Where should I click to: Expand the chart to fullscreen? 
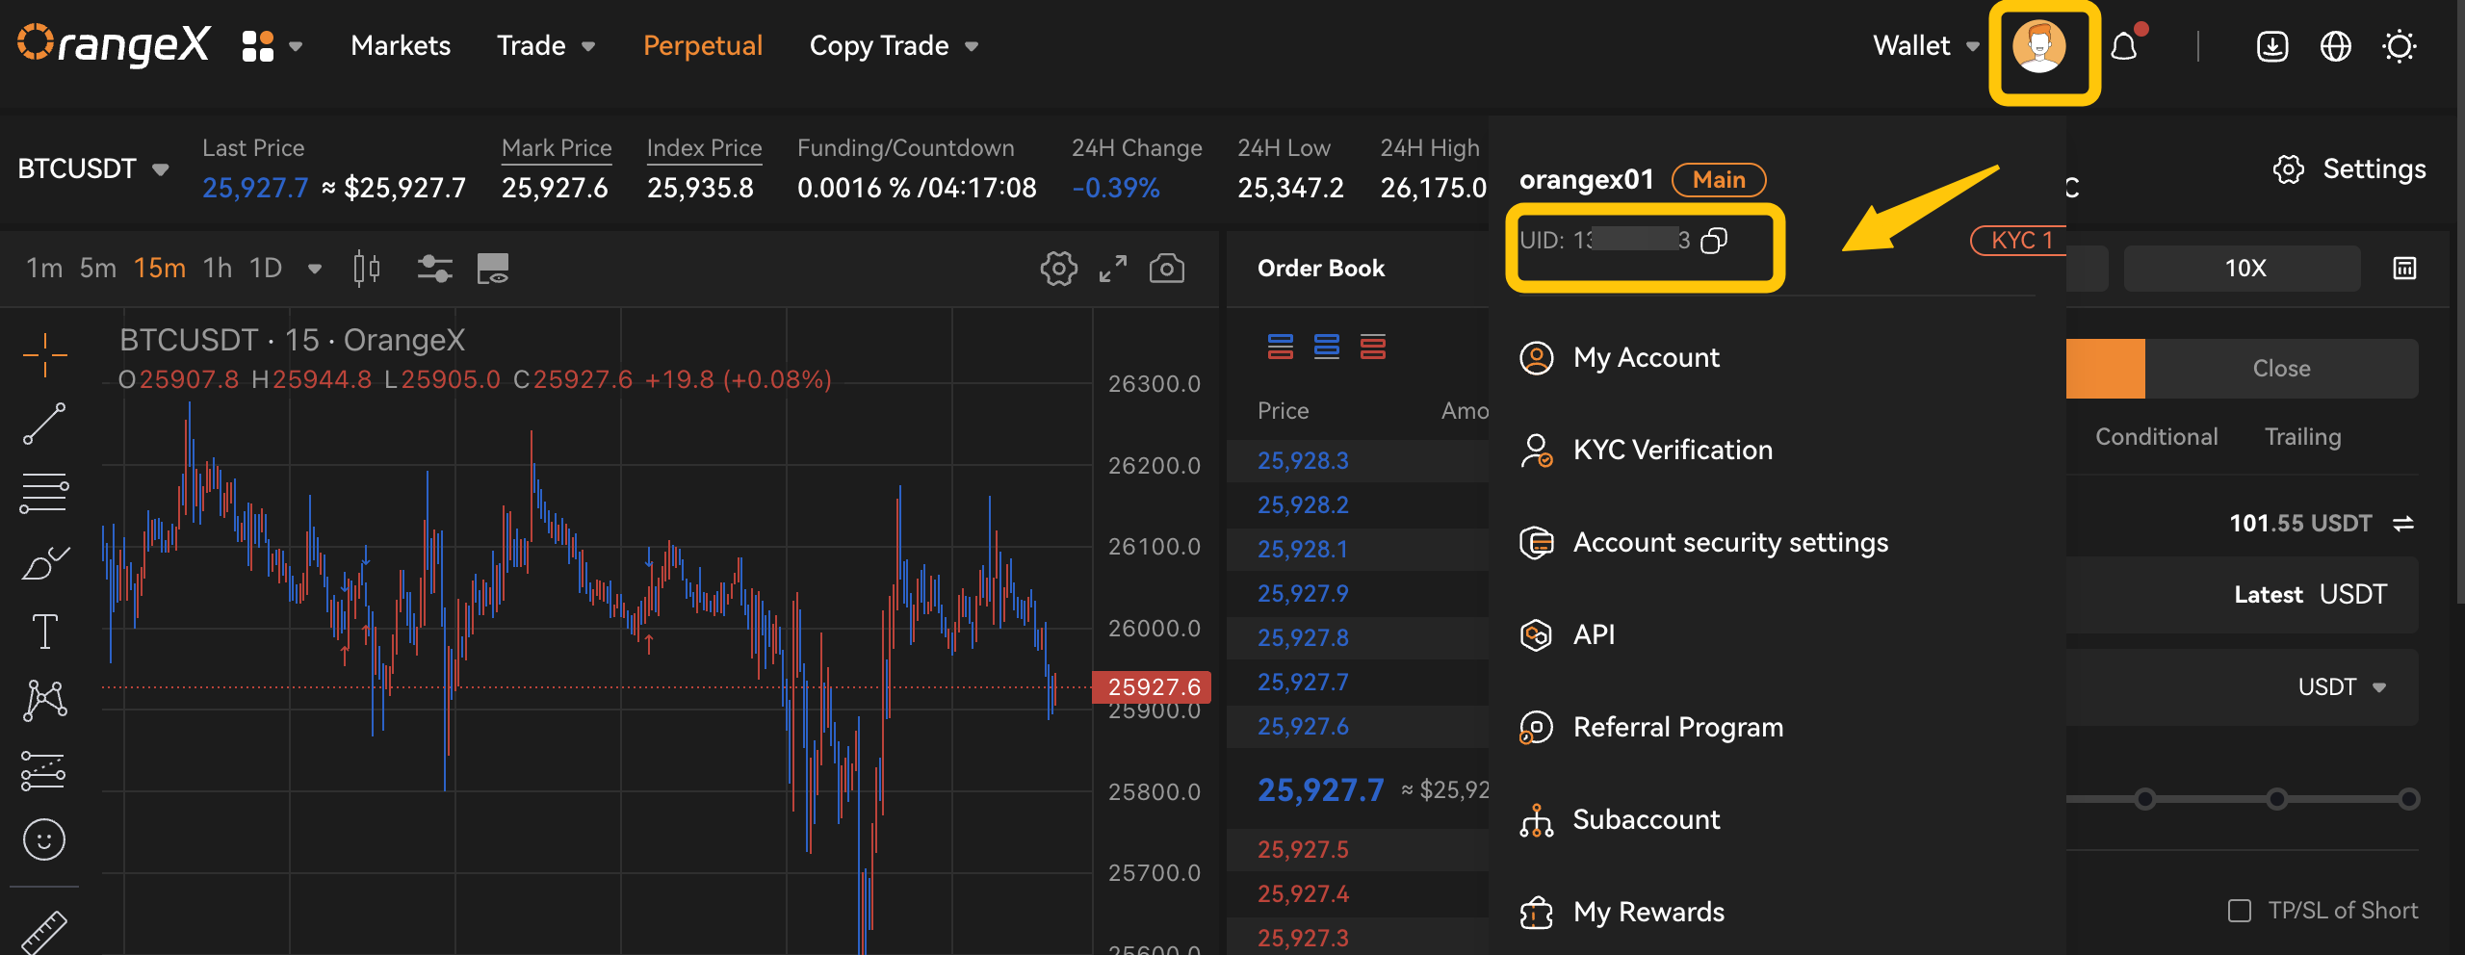point(1113,269)
